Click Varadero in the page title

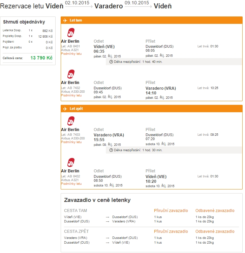click(x=109, y=6)
